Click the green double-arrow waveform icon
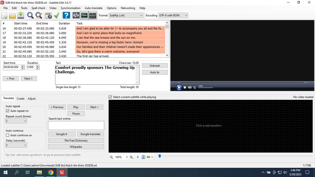315x177 pixels. tap(148, 157)
